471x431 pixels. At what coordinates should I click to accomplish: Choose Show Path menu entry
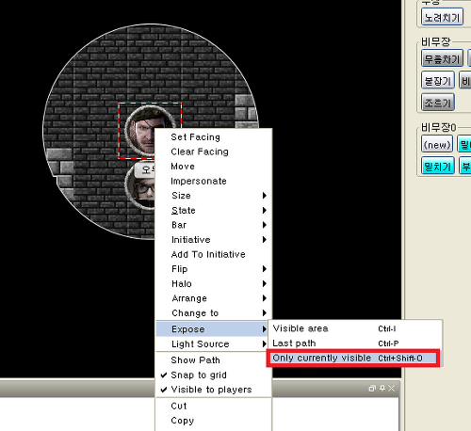pos(214,360)
